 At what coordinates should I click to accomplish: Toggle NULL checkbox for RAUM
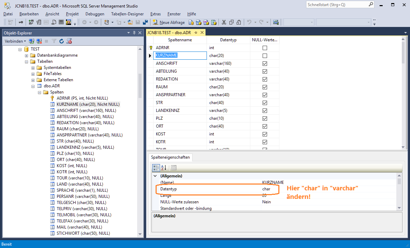click(x=265, y=87)
